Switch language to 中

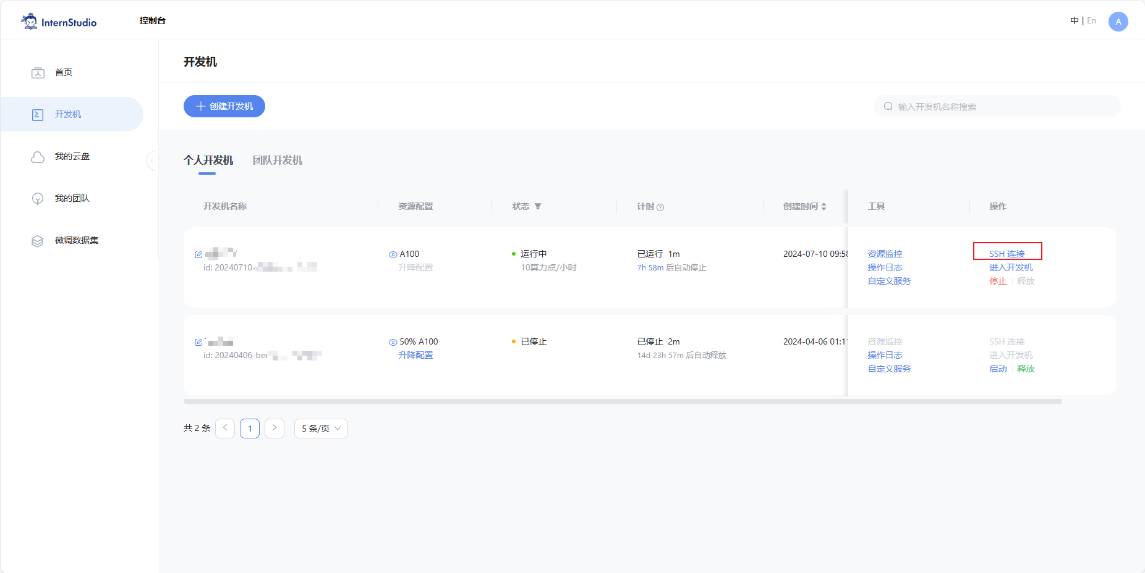tap(1074, 21)
